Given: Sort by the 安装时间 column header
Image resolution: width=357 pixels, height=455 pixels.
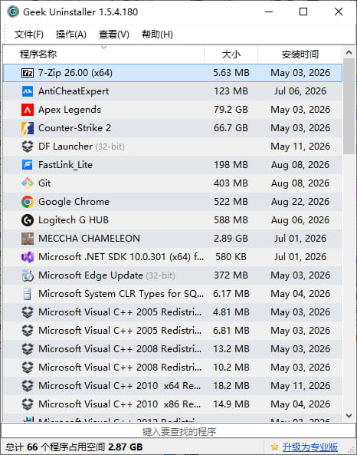Looking at the screenshot, I should [300, 54].
